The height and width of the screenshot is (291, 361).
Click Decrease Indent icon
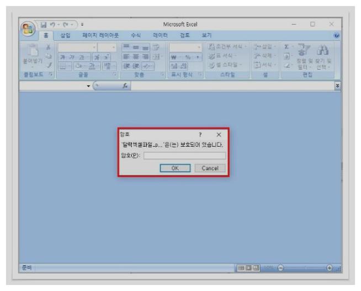[126, 66]
